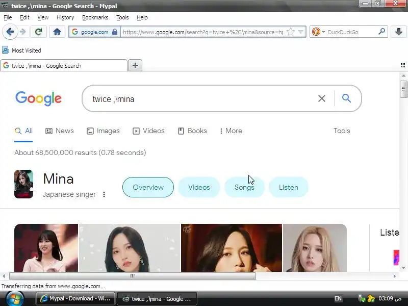Go back using the browser back arrow
408x306 pixels.
10,32
